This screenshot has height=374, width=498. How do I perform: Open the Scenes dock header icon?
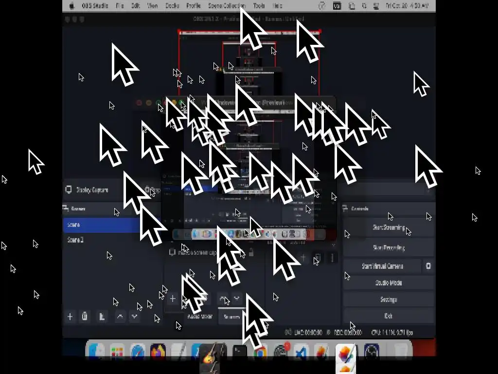pos(66,208)
